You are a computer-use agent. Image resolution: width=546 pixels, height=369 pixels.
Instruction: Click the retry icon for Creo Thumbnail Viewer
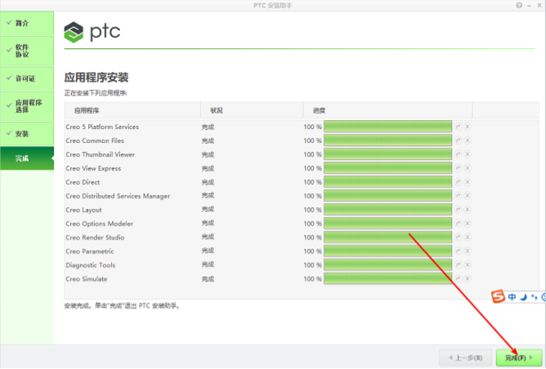(458, 154)
